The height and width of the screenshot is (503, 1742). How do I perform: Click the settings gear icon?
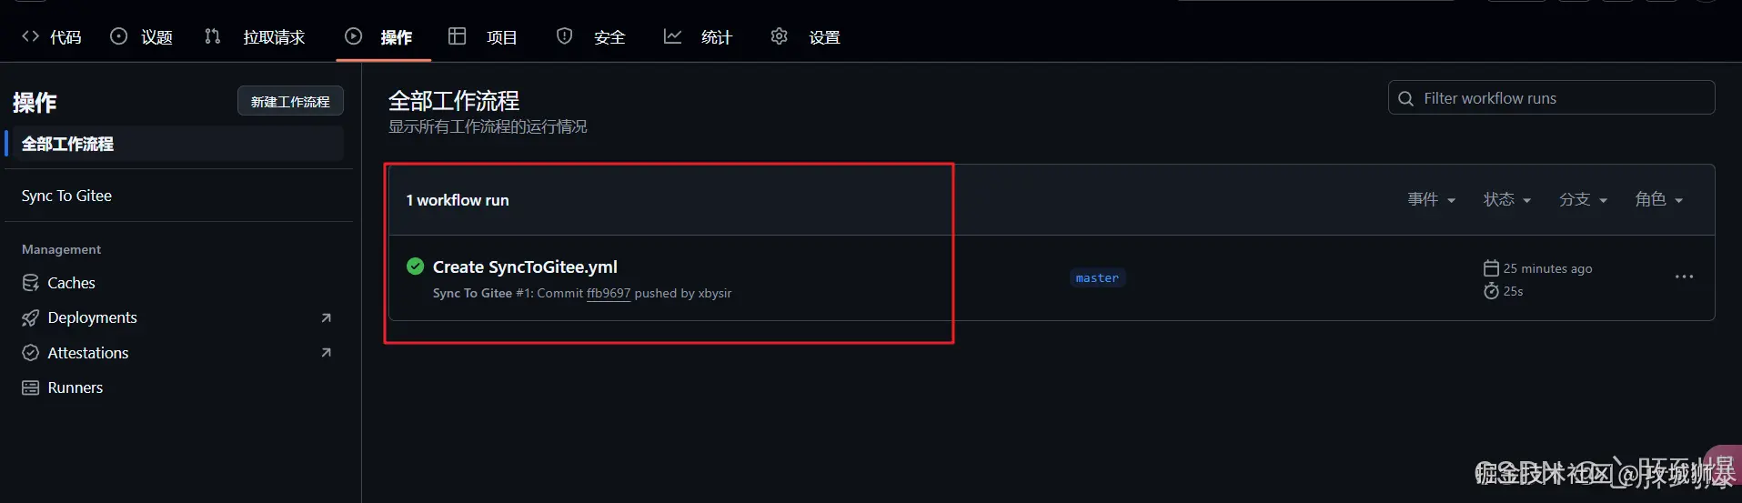(x=779, y=36)
